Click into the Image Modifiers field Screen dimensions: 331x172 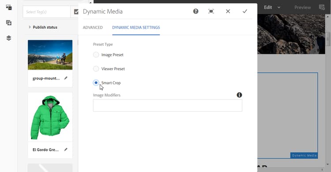[x=168, y=105]
